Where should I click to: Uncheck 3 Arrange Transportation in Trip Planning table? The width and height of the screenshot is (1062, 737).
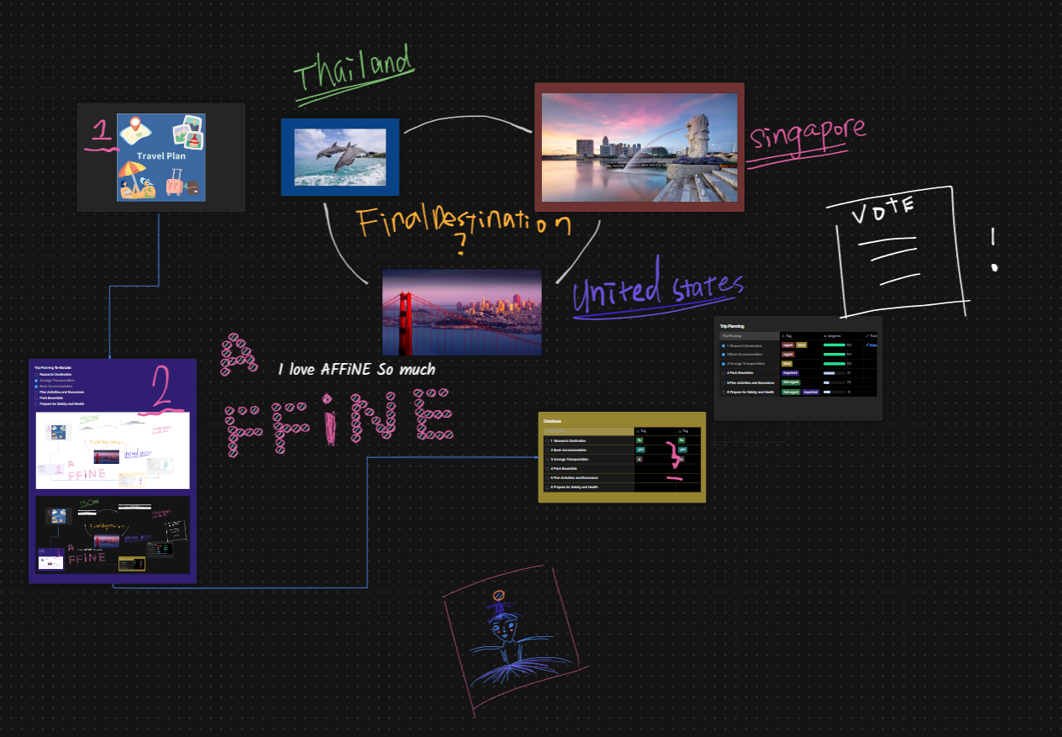pos(723,364)
